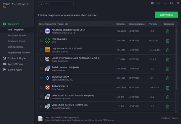Sort list by Dimensi... size column
This screenshot has height=124, width=181.
[x=121, y=24]
